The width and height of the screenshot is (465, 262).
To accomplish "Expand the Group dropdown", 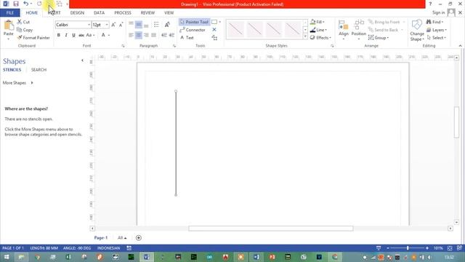I will (379, 38).
